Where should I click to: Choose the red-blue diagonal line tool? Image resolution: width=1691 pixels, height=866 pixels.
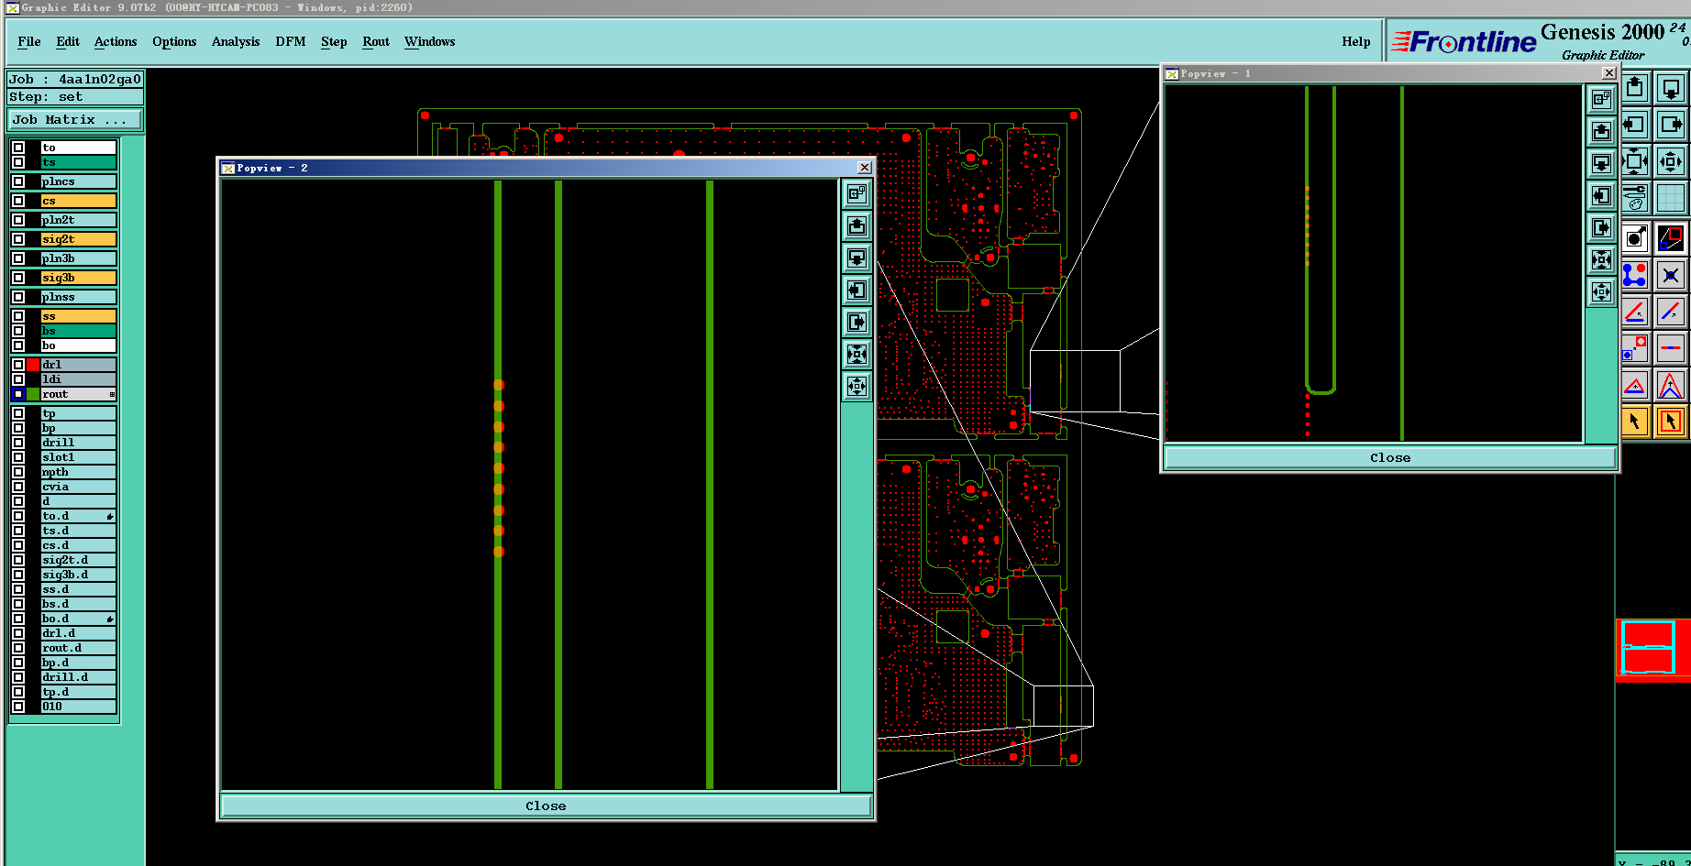click(1671, 312)
